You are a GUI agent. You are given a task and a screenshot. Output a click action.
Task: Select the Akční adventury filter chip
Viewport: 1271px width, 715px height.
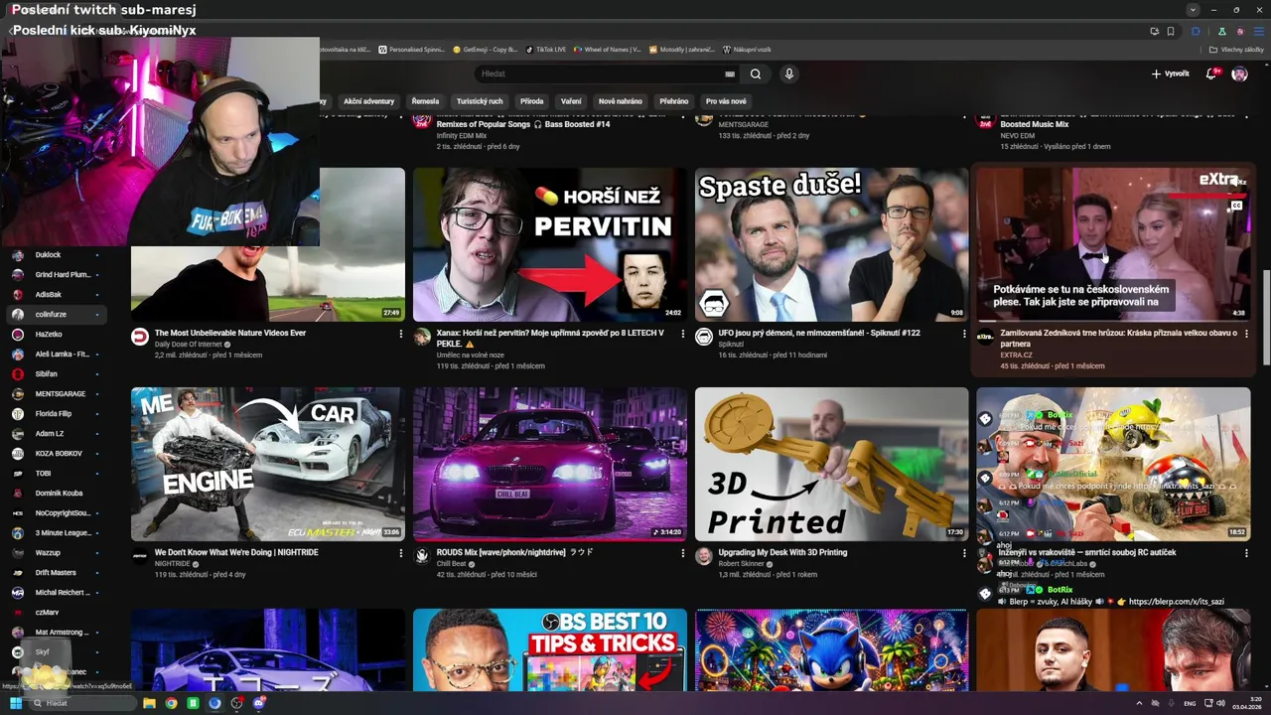(369, 101)
